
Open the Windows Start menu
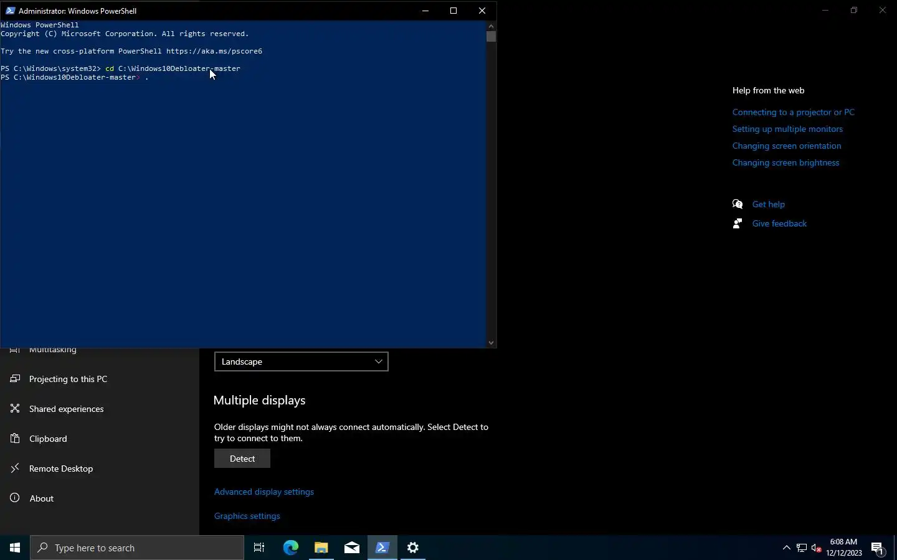15,548
